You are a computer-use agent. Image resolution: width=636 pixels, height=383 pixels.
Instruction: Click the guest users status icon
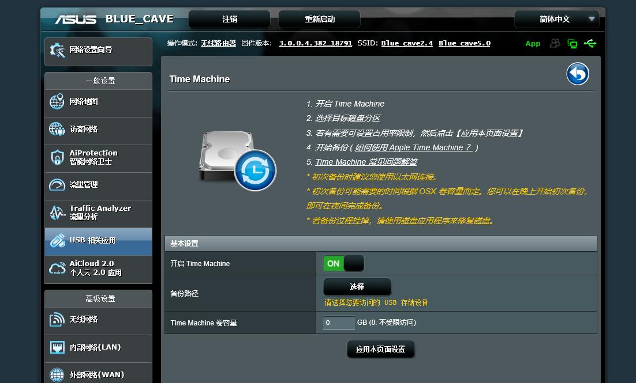click(x=555, y=43)
